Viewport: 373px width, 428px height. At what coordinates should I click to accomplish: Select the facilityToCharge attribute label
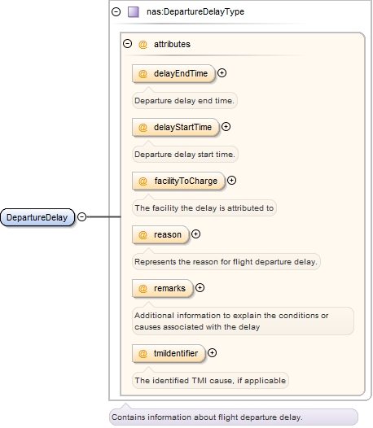(186, 181)
